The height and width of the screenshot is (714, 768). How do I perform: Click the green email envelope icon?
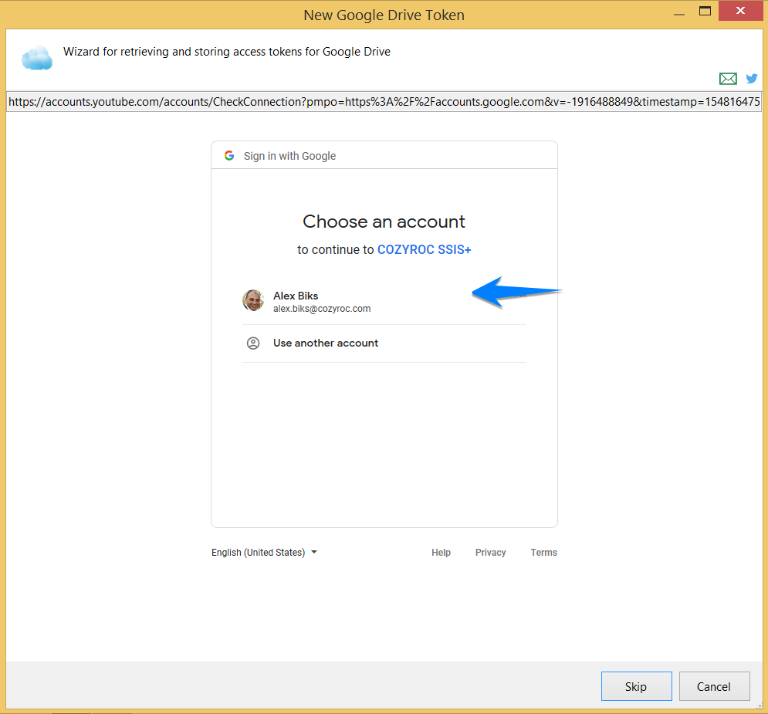tap(728, 79)
